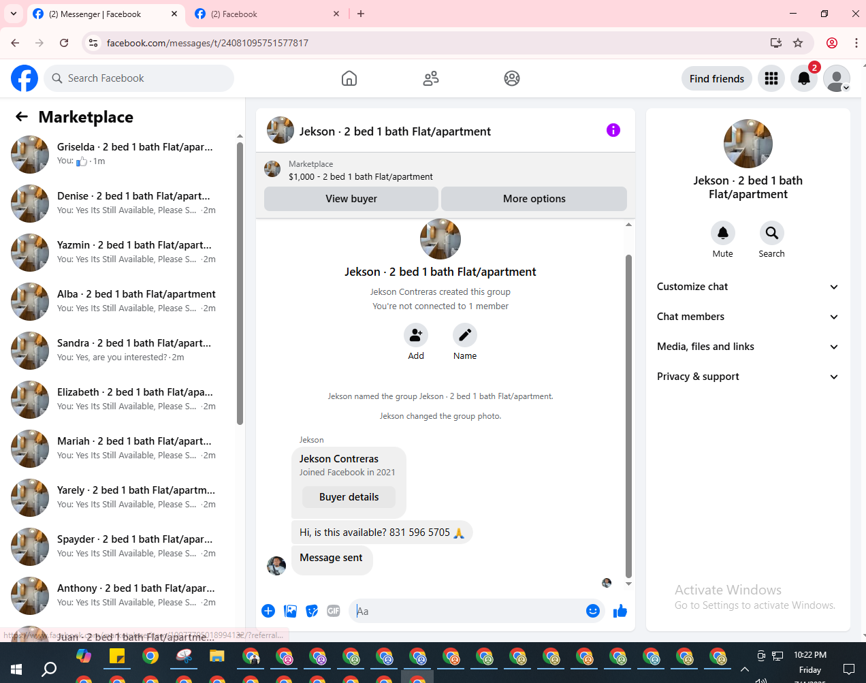Click the $1,000 listing thumbnail
The image size is (866, 683).
(x=272, y=169)
